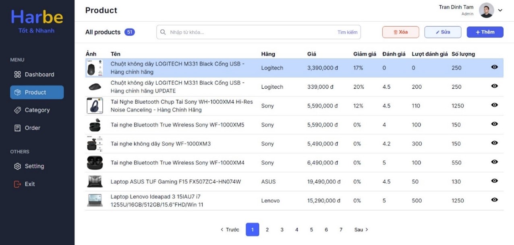The width and height of the screenshot is (514, 245).
Task: Go to previous page with Trước
Action: point(230,230)
